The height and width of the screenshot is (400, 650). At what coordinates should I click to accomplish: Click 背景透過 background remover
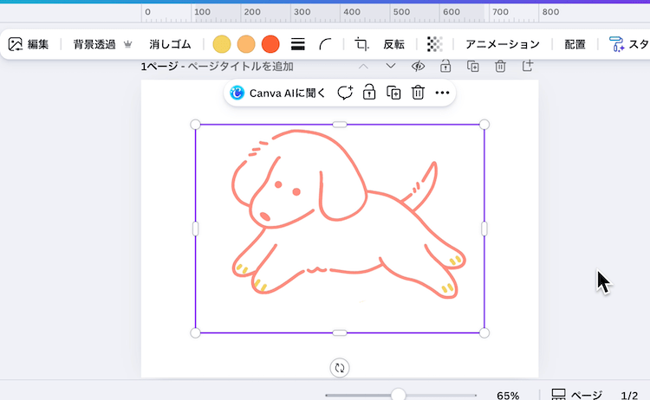pyautogui.click(x=94, y=44)
